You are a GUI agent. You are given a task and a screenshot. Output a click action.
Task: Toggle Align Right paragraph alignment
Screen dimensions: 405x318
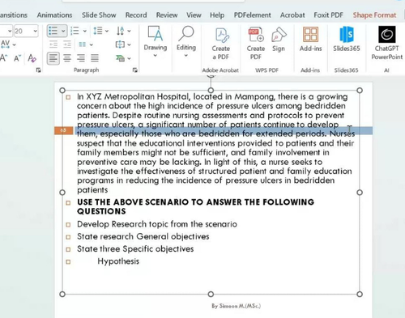(x=81, y=58)
